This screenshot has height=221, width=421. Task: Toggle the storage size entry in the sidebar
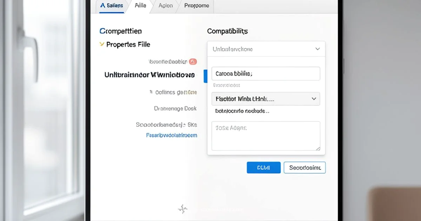click(x=166, y=125)
